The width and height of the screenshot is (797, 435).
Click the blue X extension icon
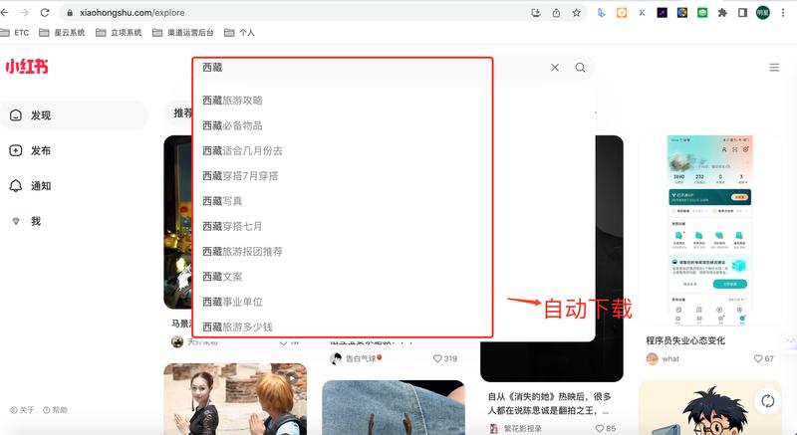[x=642, y=13]
